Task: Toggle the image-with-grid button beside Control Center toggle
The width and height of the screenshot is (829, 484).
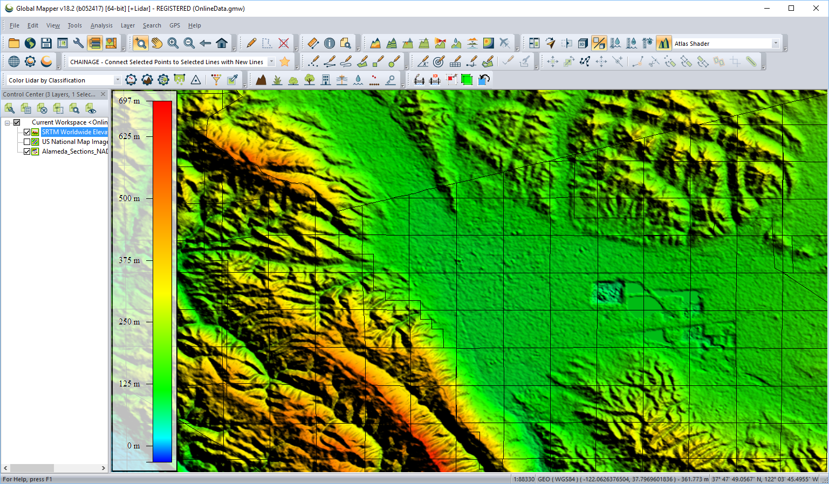Action: pyautogui.click(x=111, y=43)
